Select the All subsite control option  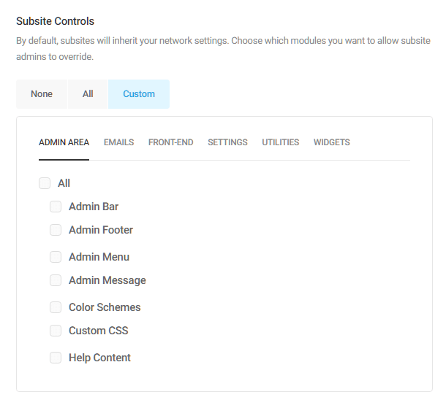click(x=88, y=94)
